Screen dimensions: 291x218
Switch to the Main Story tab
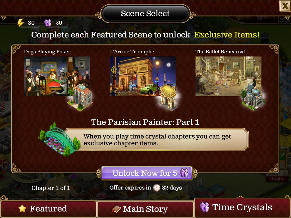click(145, 209)
